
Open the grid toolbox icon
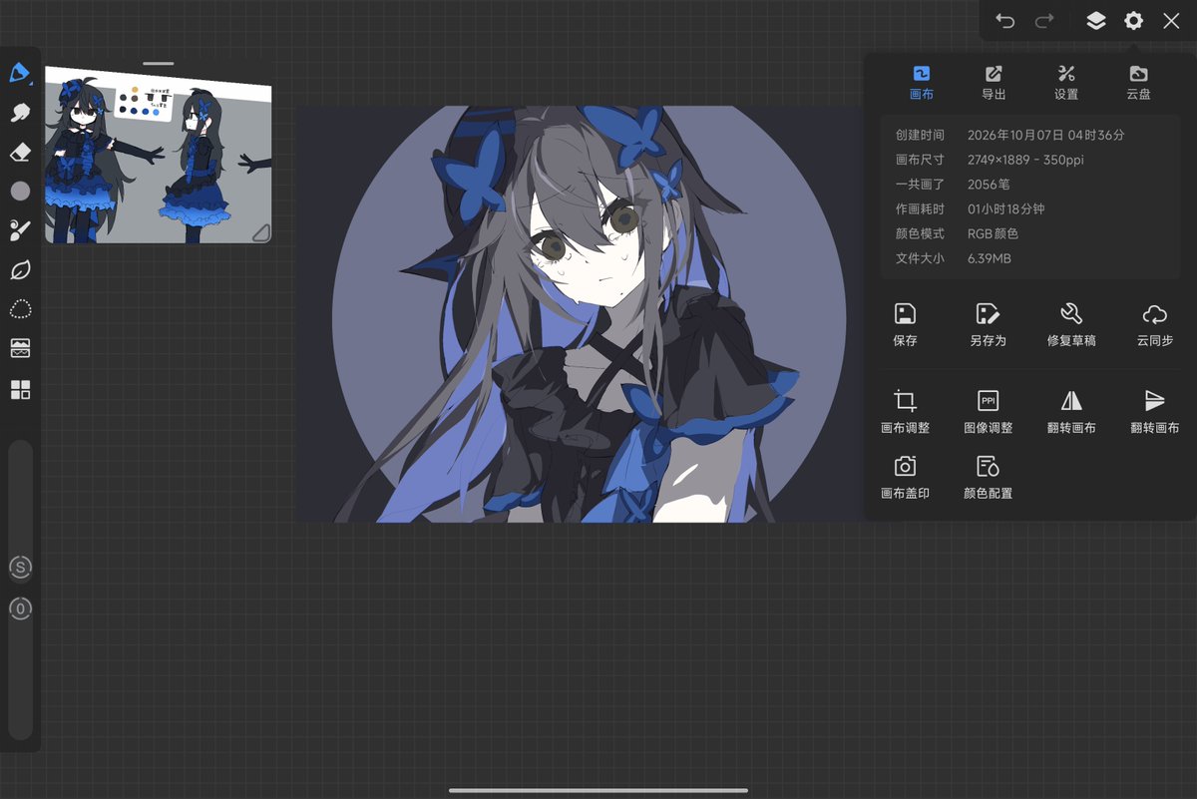20,389
